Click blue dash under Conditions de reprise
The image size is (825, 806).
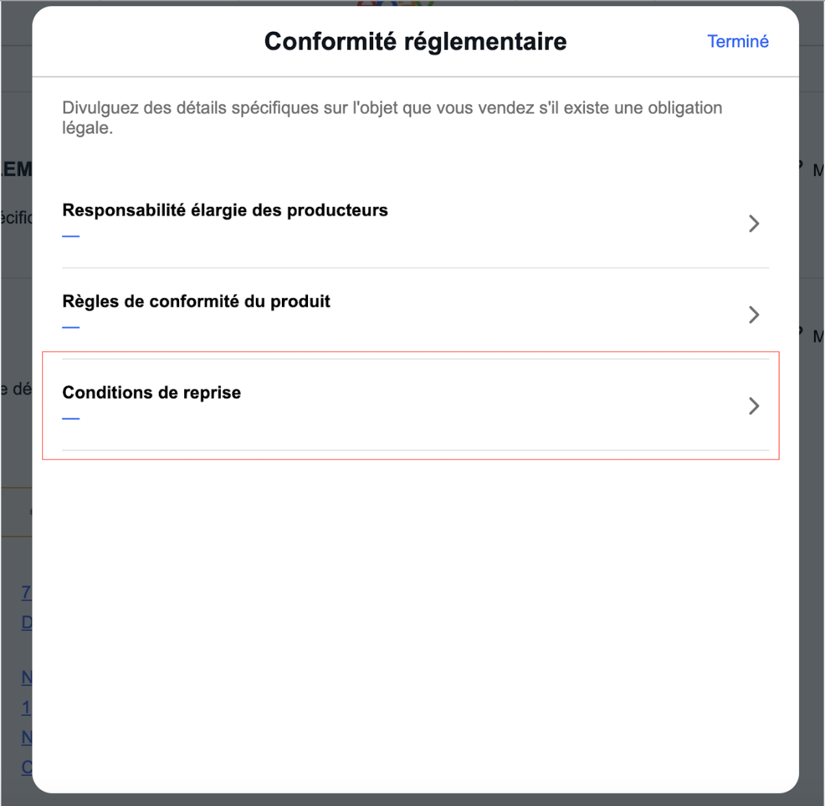coord(71,419)
